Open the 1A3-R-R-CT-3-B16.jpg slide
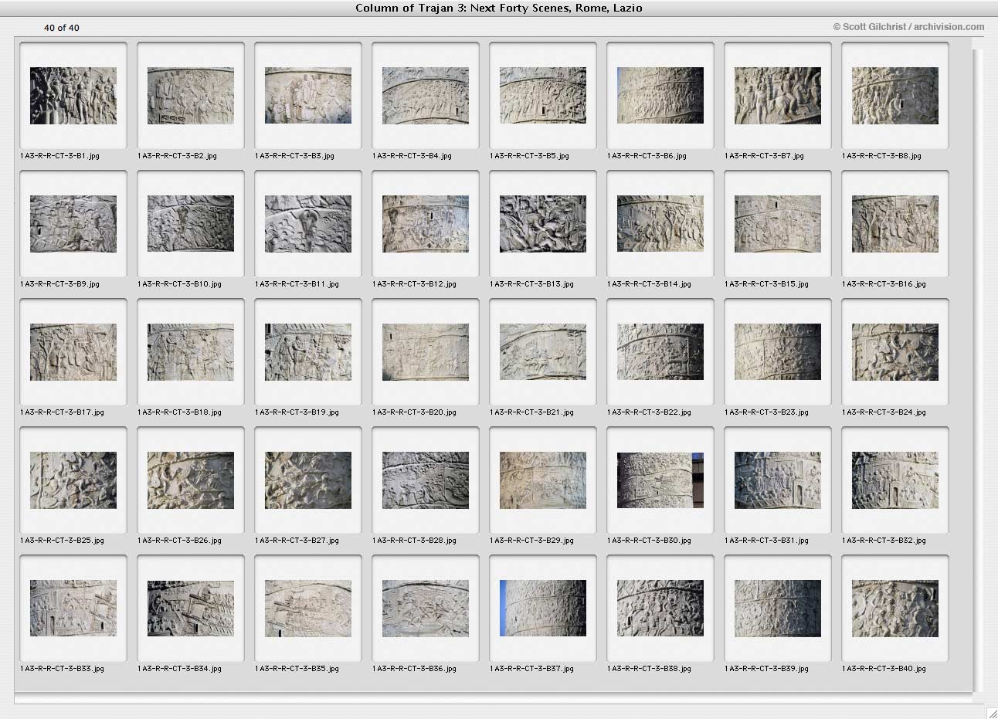 click(895, 224)
